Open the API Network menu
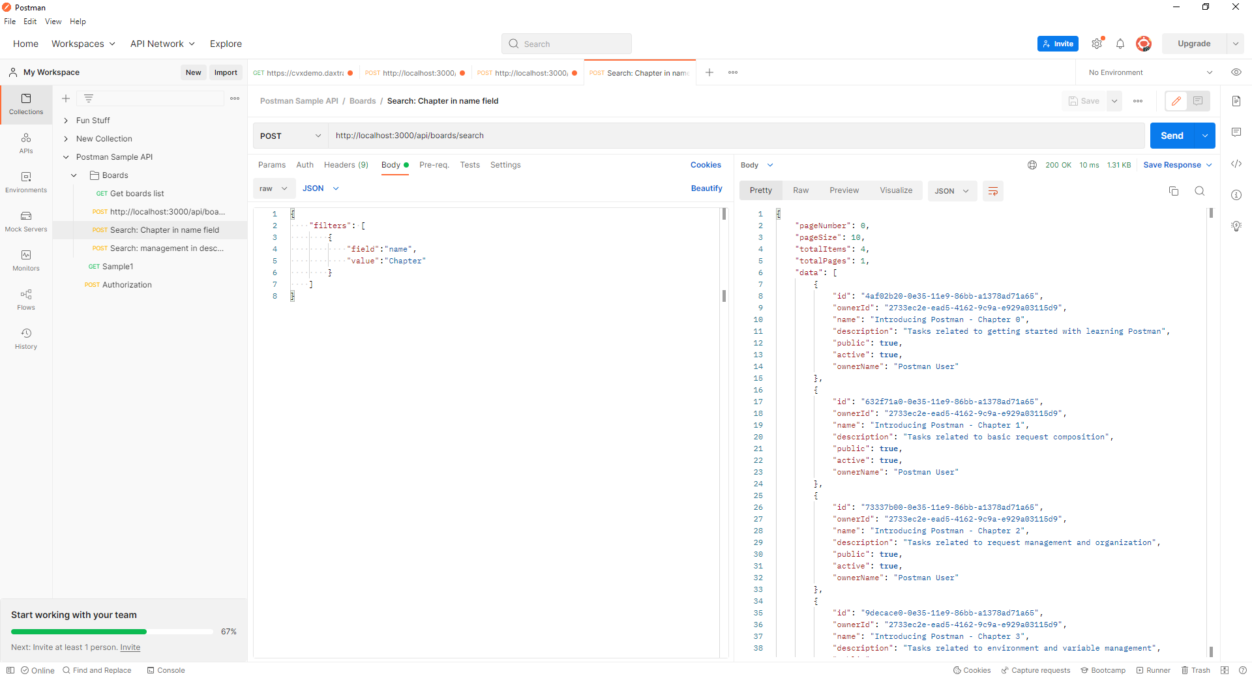This screenshot has height=678, width=1252. pyautogui.click(x=162, y=44)
